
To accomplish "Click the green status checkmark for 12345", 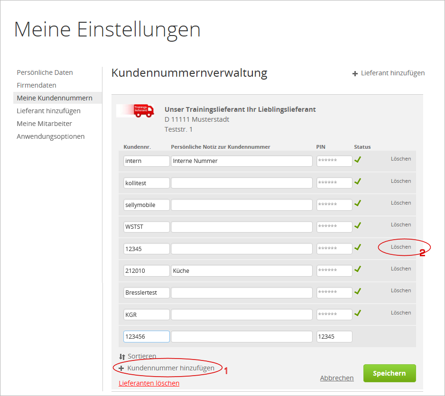I will tap(358, 246).
